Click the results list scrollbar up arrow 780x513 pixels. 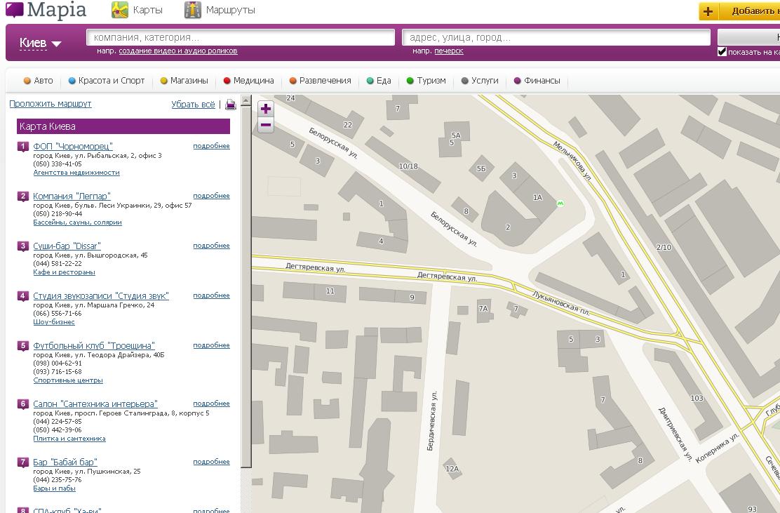[246, 101]
